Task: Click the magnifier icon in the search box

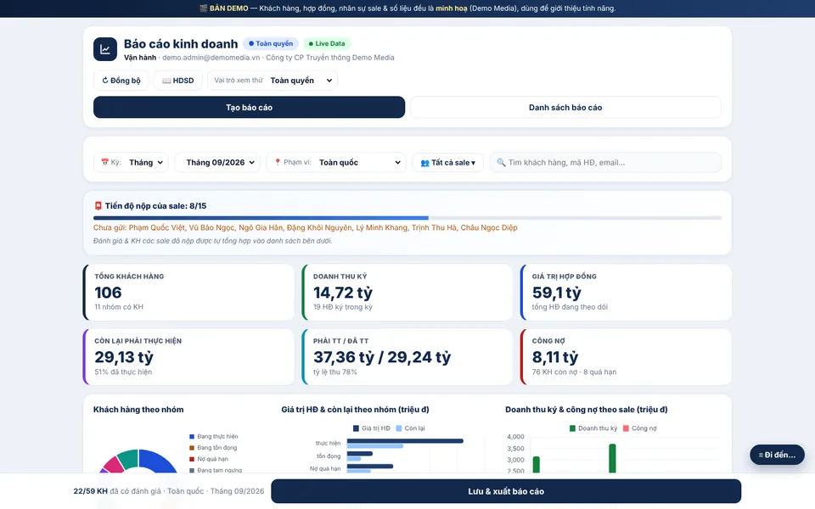Action: (x=501, y=163)
